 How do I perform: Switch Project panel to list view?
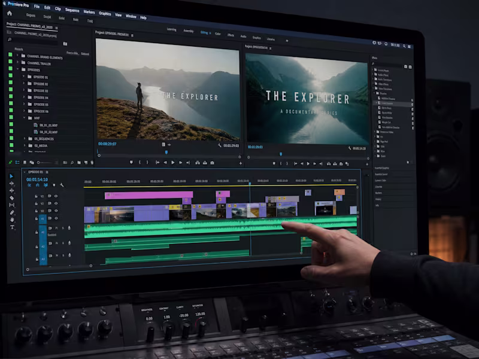[17, 162]
